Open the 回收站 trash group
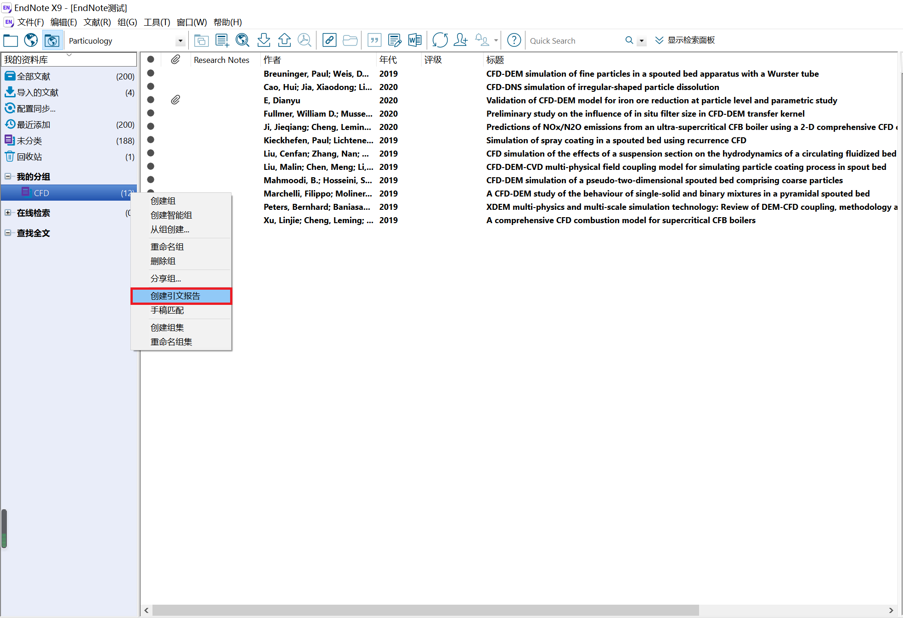This screenshot has width=903, height=618. 69,157
